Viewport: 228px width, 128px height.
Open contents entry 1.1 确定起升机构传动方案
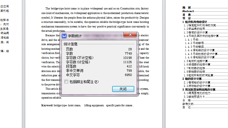[x=206, y=25]
